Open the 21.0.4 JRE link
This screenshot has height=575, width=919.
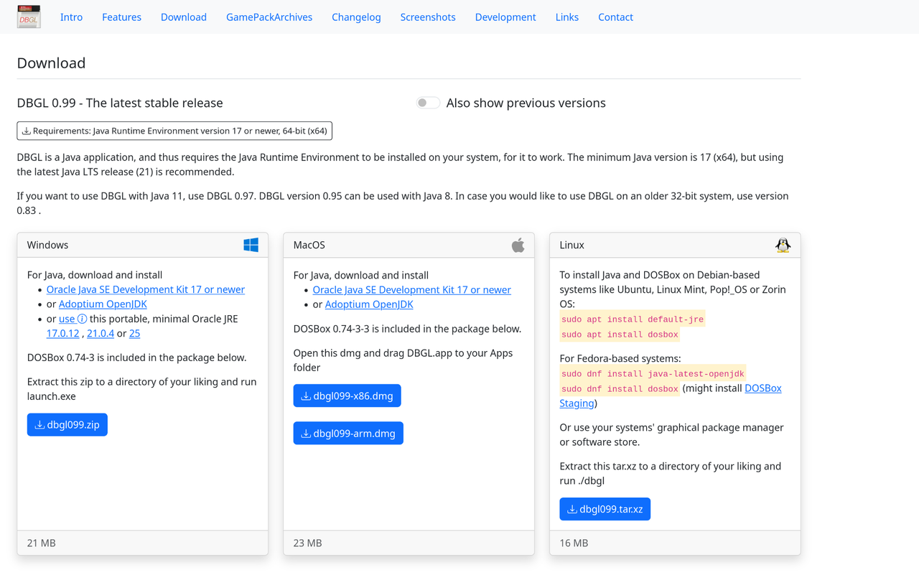(x=101, y=333)
